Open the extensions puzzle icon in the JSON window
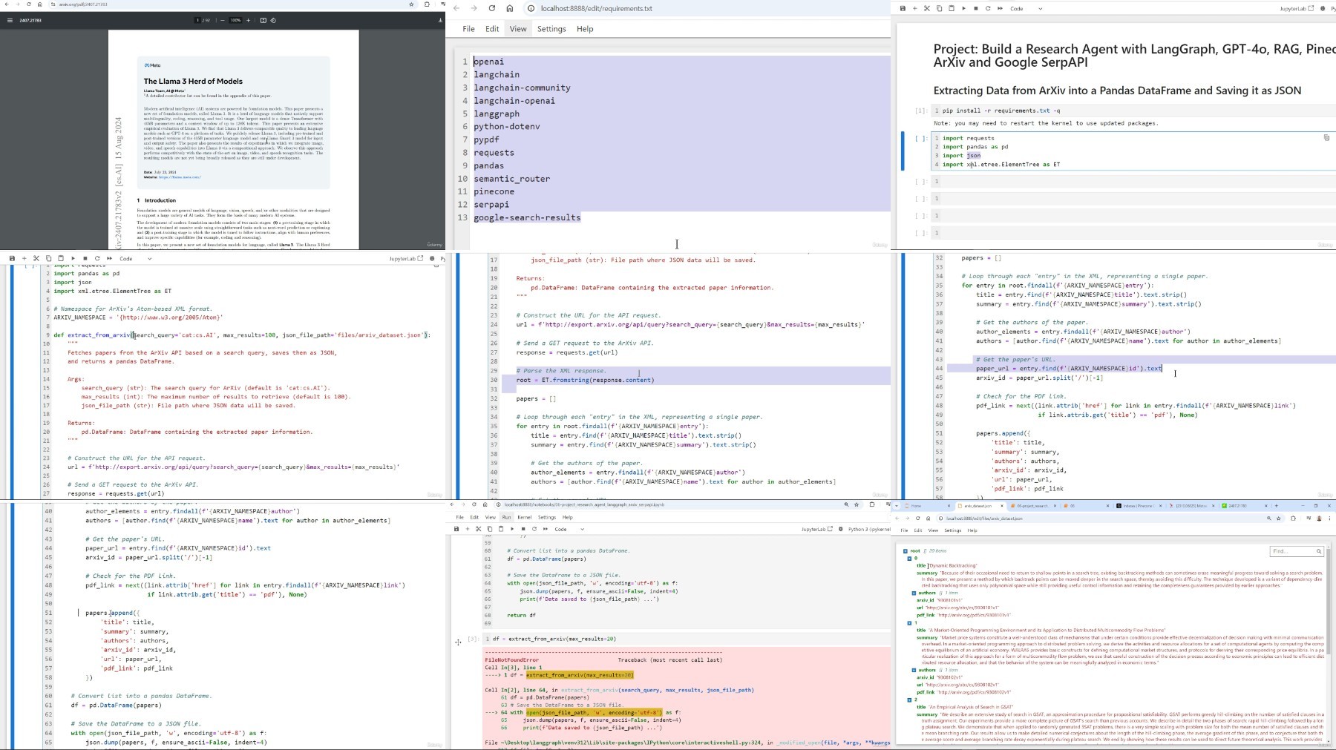1336x750 pixels. coord(1293,518)
